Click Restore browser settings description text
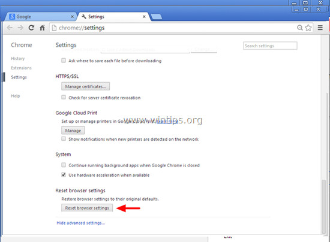Screen dimensions: 330x242 [x=110, y=199]
